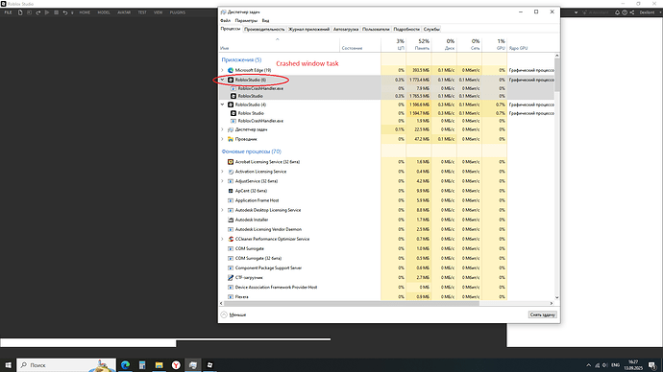This screenshot has height=372, width=663.
Task: Start the Play test icon in Roblox Studio
Action: [x=47, y=12]
